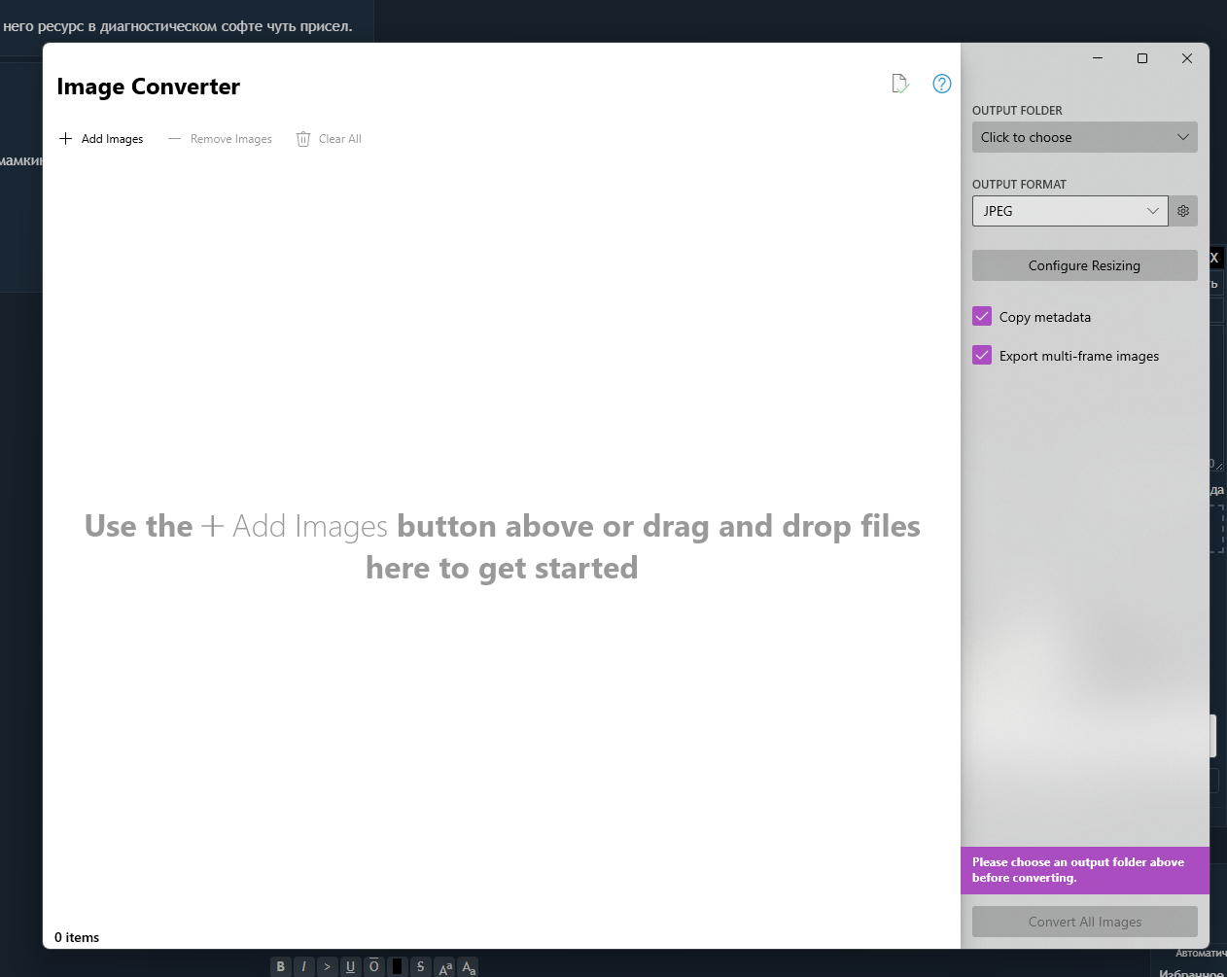Minimize the Image Converter window
The height and width of the screenshot is (977, 1227).
pos(1098,58)
